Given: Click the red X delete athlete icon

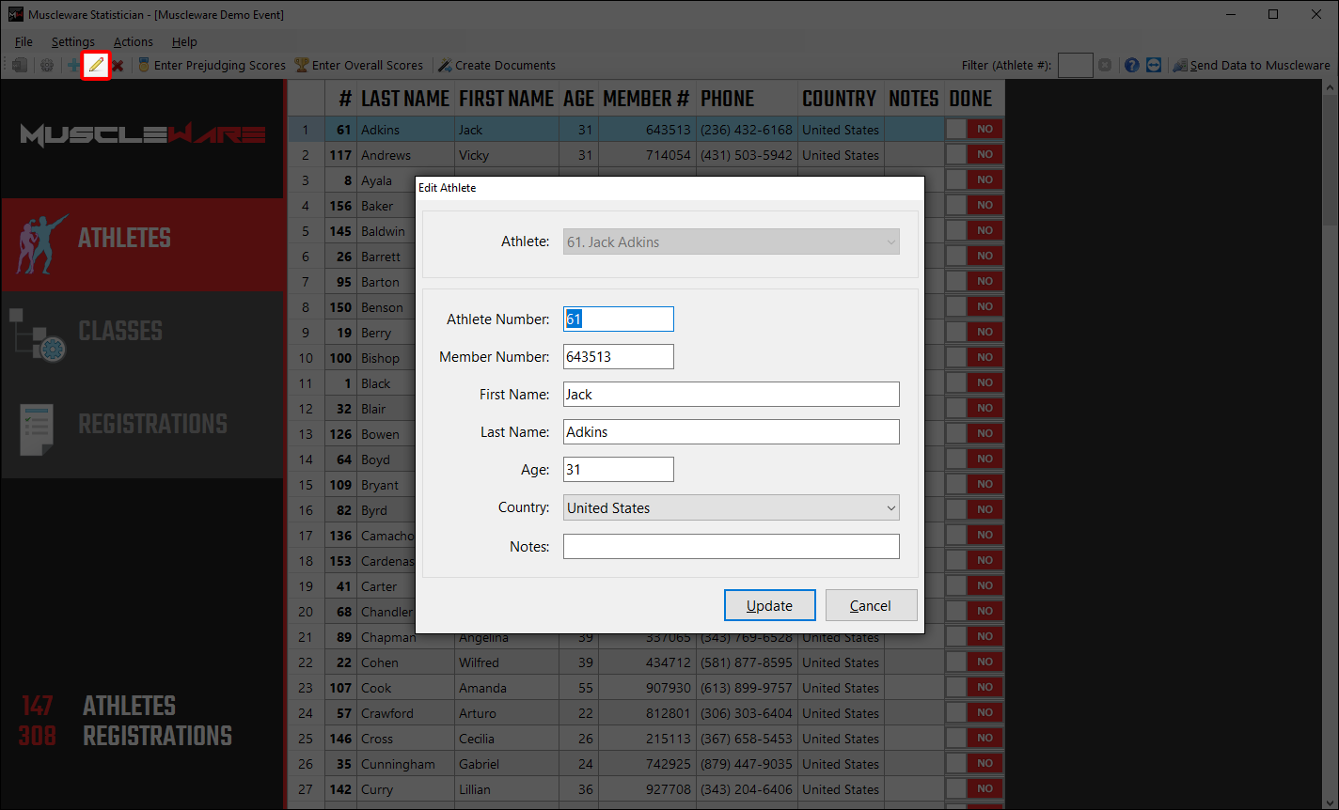Looking at the screenshot, I should click(x=118, y=65).
